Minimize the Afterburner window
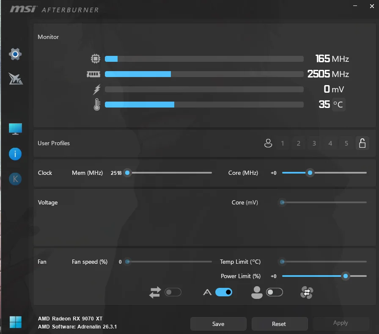Screen dimensions: 379x334 pos(355,6)
